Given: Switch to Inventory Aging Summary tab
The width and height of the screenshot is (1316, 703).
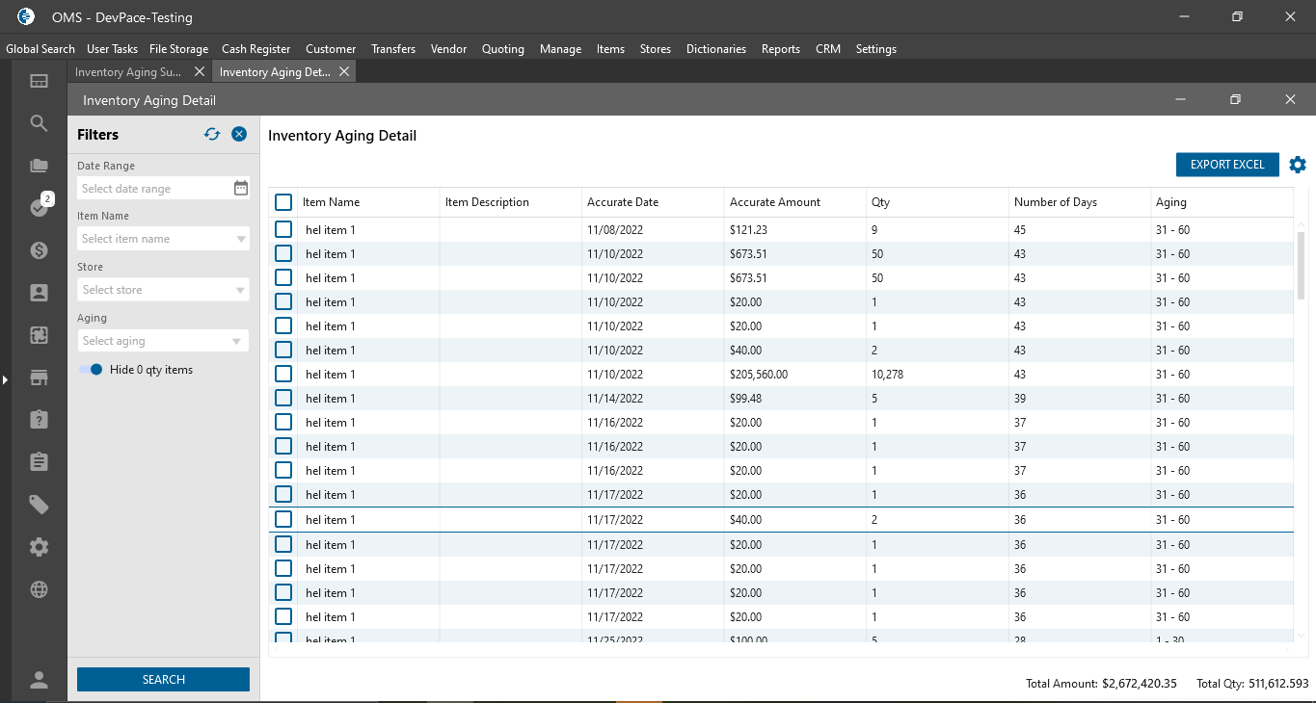Looking at the screenshot, I should pos(127,72).
